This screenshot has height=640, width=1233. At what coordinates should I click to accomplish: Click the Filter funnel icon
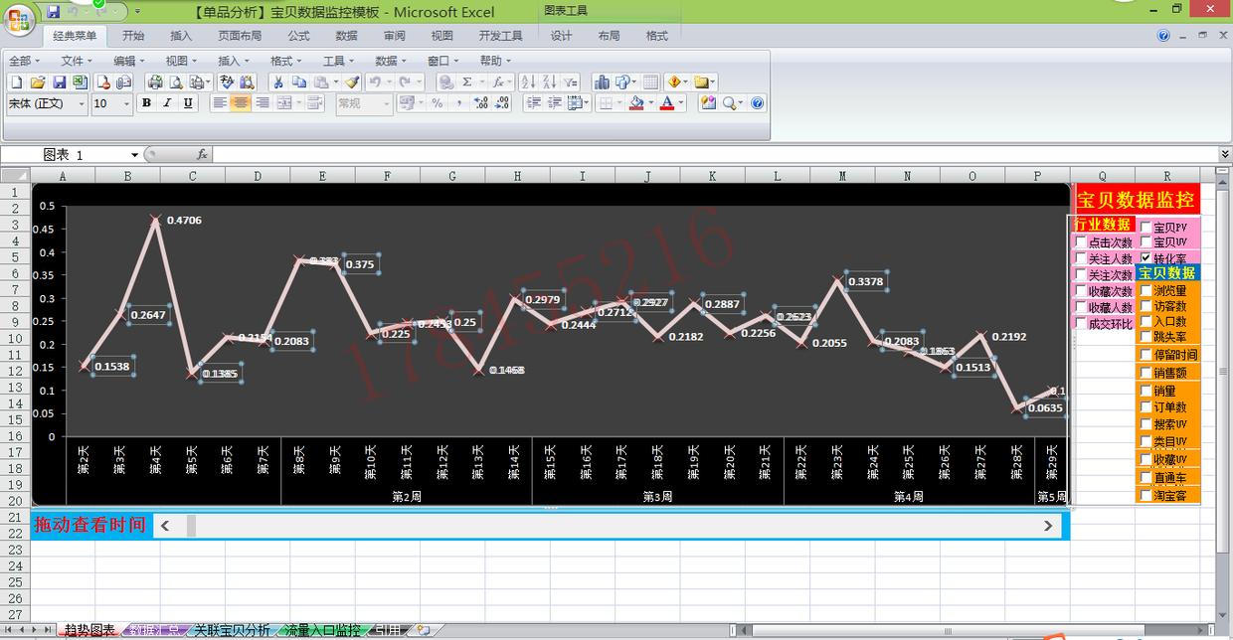click(570, 81)
